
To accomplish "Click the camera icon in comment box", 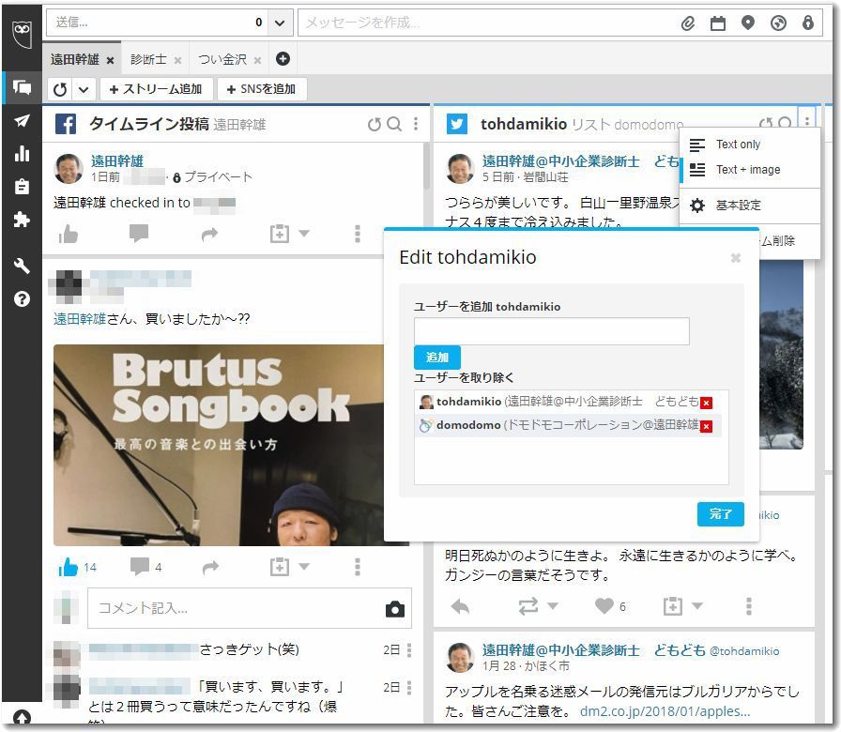I will pos(395,610).
